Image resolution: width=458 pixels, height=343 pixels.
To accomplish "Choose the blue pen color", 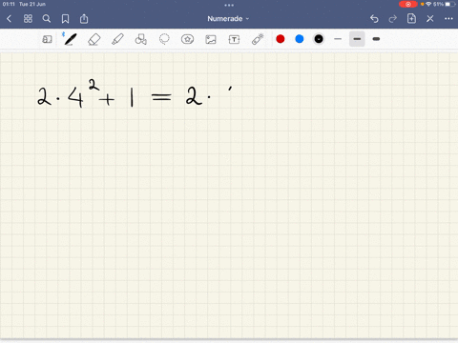I will click(x=300, y=39).
